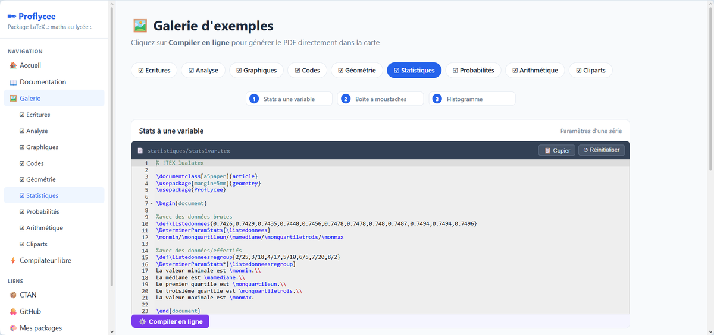Open Probabilités in the sidebar submenu
This screenshot has height=335, width=714.
pos(54,211)
